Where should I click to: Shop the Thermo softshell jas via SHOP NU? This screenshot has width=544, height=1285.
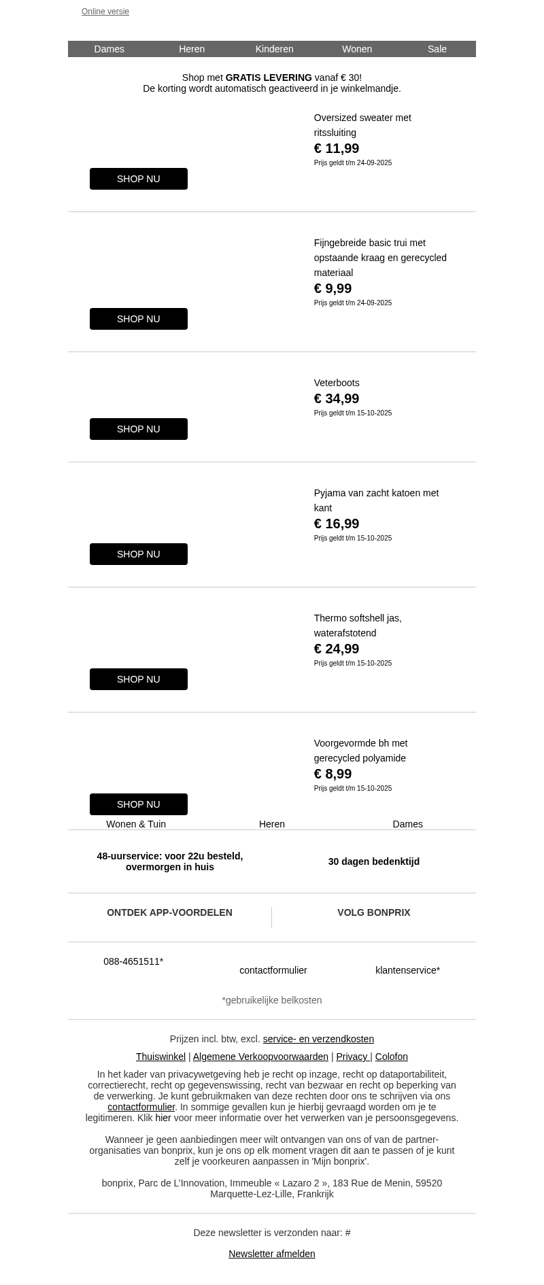pos(139,679)
